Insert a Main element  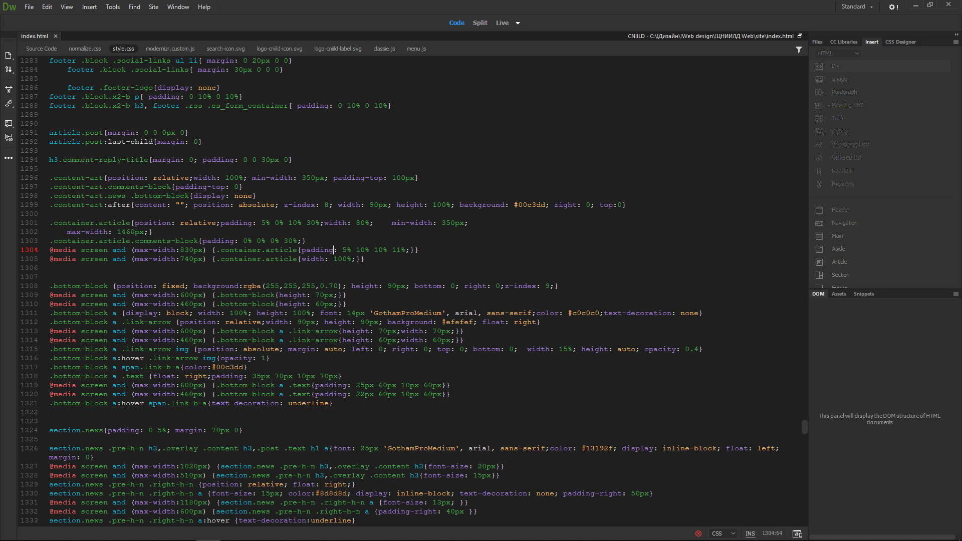point(837,235)
